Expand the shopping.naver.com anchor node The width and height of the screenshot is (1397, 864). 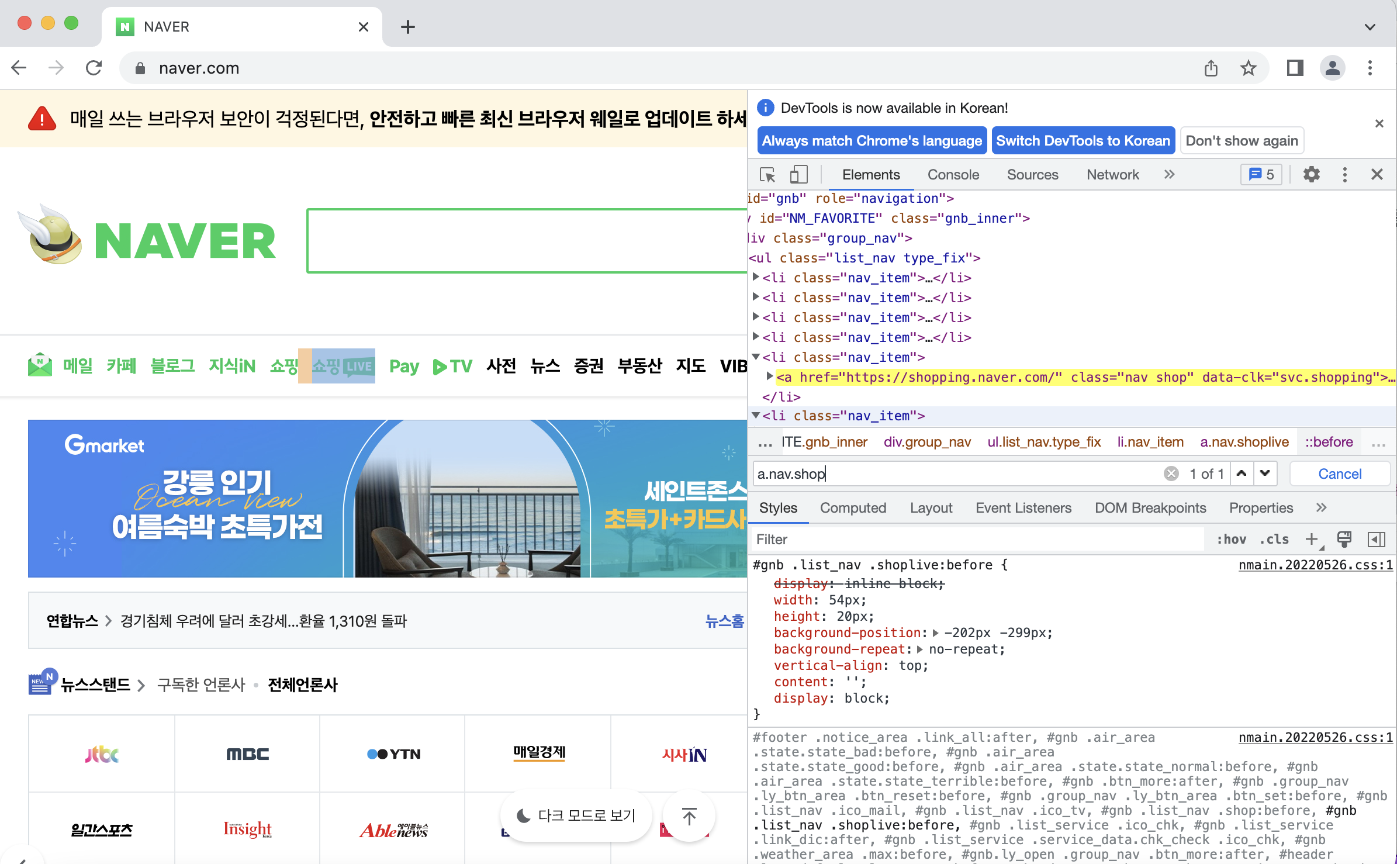770,376
